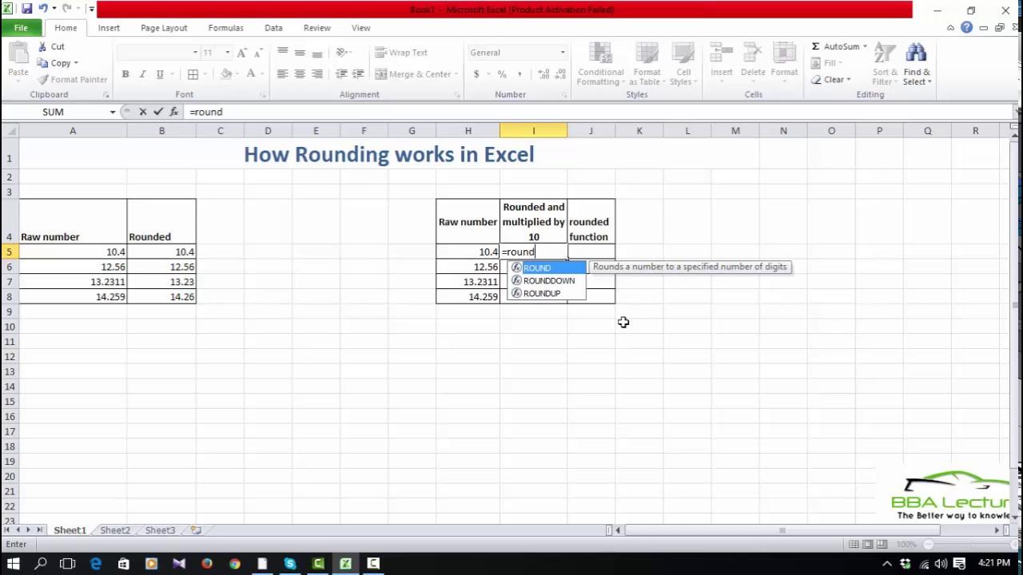Click the Decrease Font Size icon
Viewport: 1023px width, 575px height.
258,53
